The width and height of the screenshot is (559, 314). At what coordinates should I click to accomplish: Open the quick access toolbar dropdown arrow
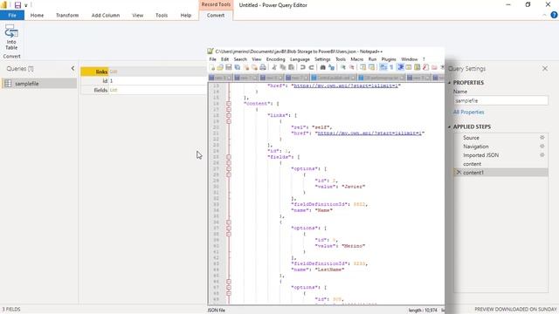[25, 5]
